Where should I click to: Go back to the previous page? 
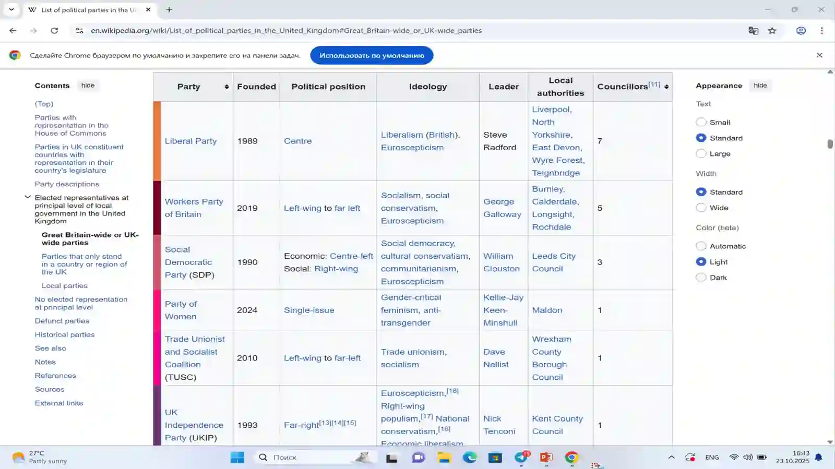(x=13, y=31)
